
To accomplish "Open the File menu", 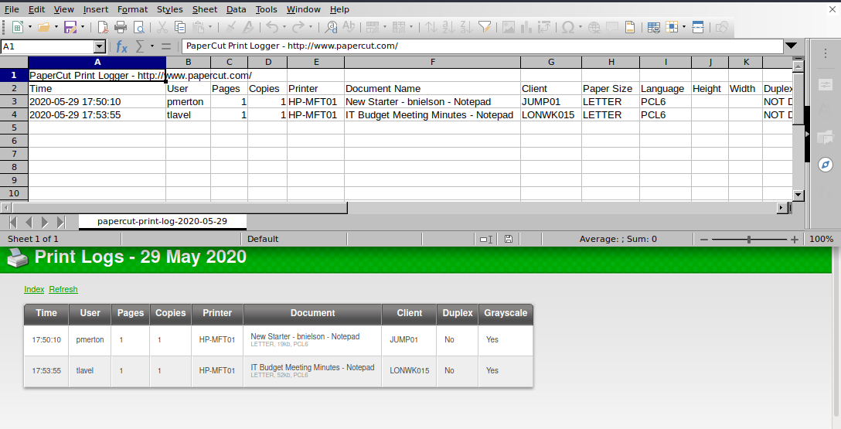I will click(x=12, y=9).
